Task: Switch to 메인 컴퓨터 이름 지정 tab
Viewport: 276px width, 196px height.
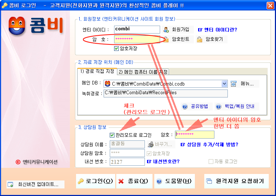Action: (x=143, y=72)
